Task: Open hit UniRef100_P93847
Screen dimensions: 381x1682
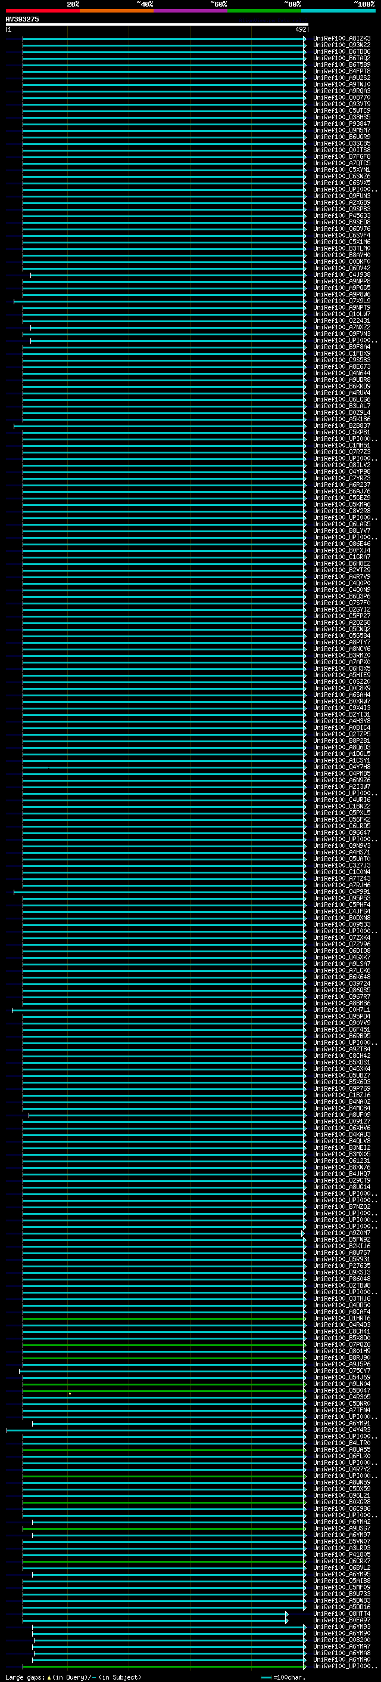Action: click(x=341, y=124)
